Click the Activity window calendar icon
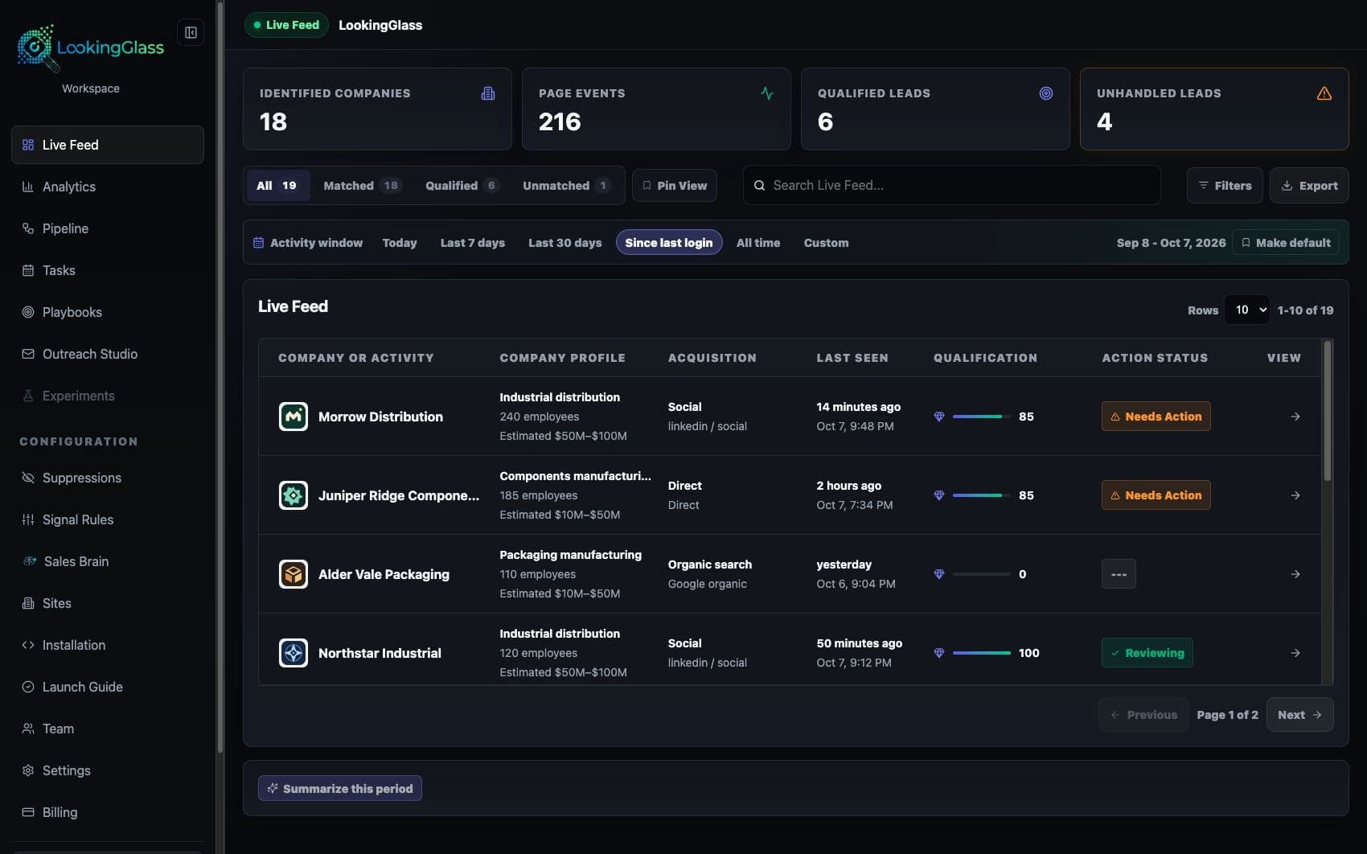The image size is (1367, 854). [x=259, y=243]
